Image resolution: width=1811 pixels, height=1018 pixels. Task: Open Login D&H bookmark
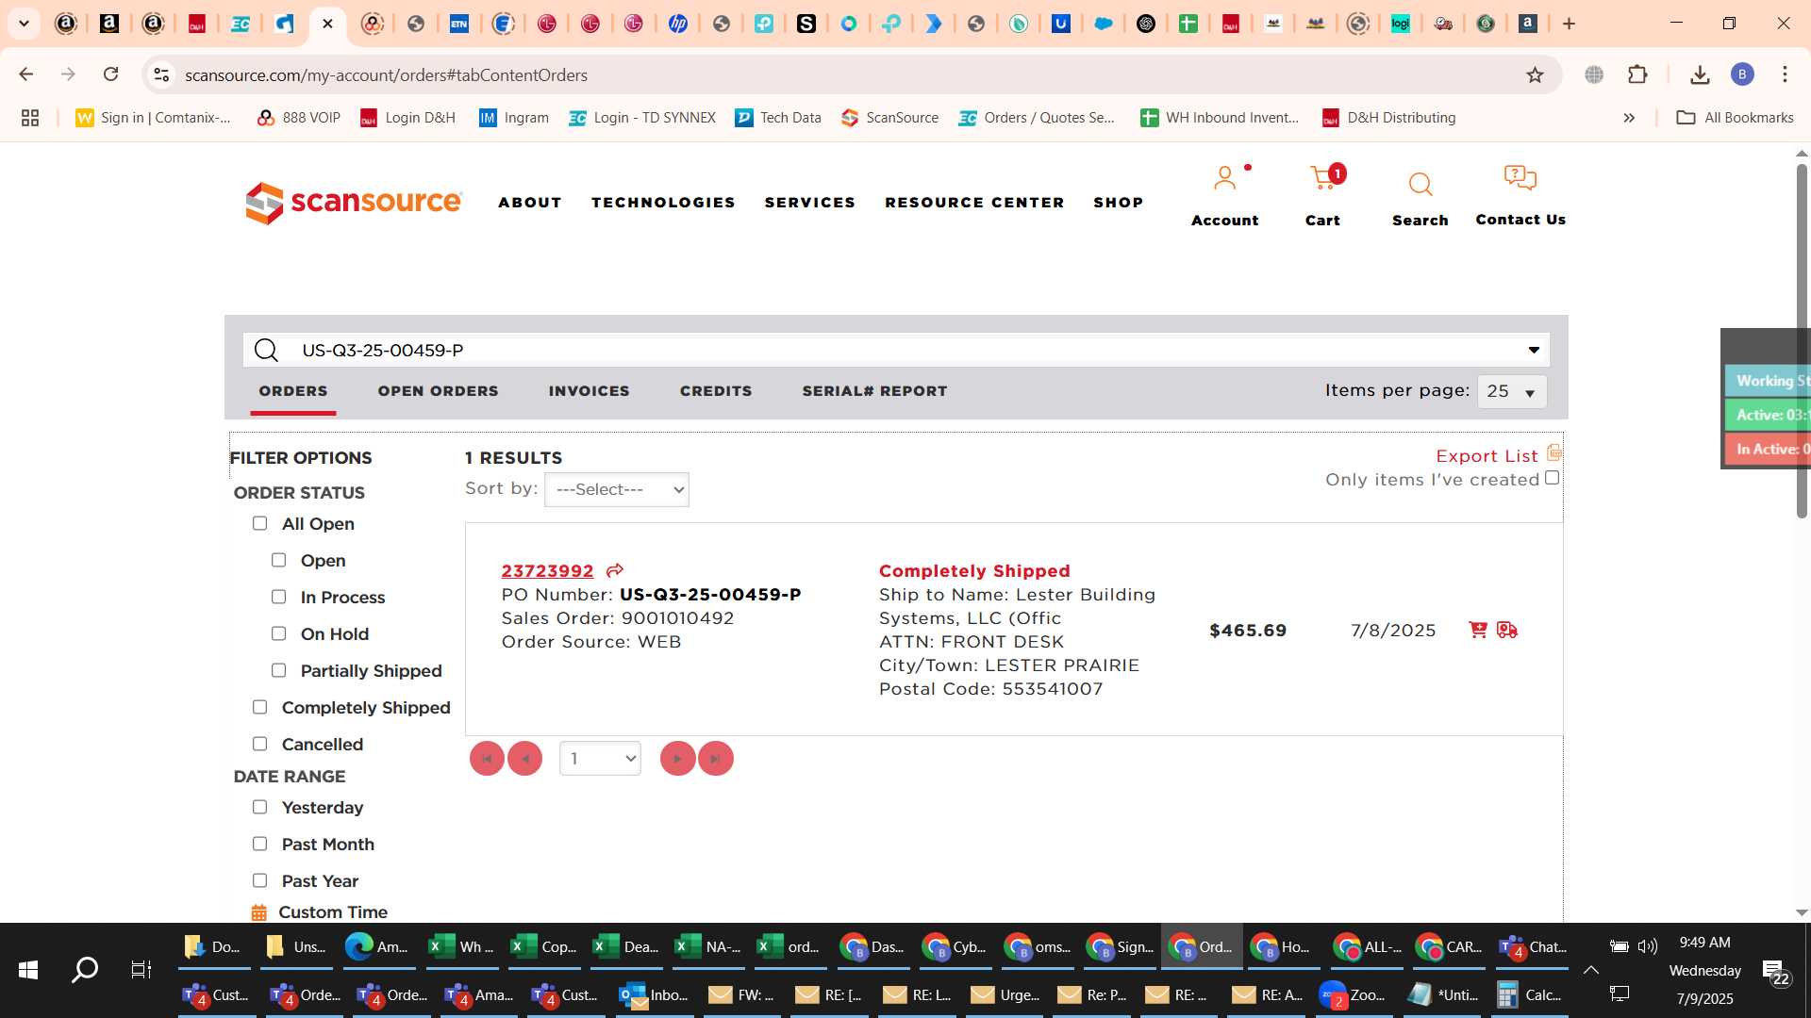point(407,118)
